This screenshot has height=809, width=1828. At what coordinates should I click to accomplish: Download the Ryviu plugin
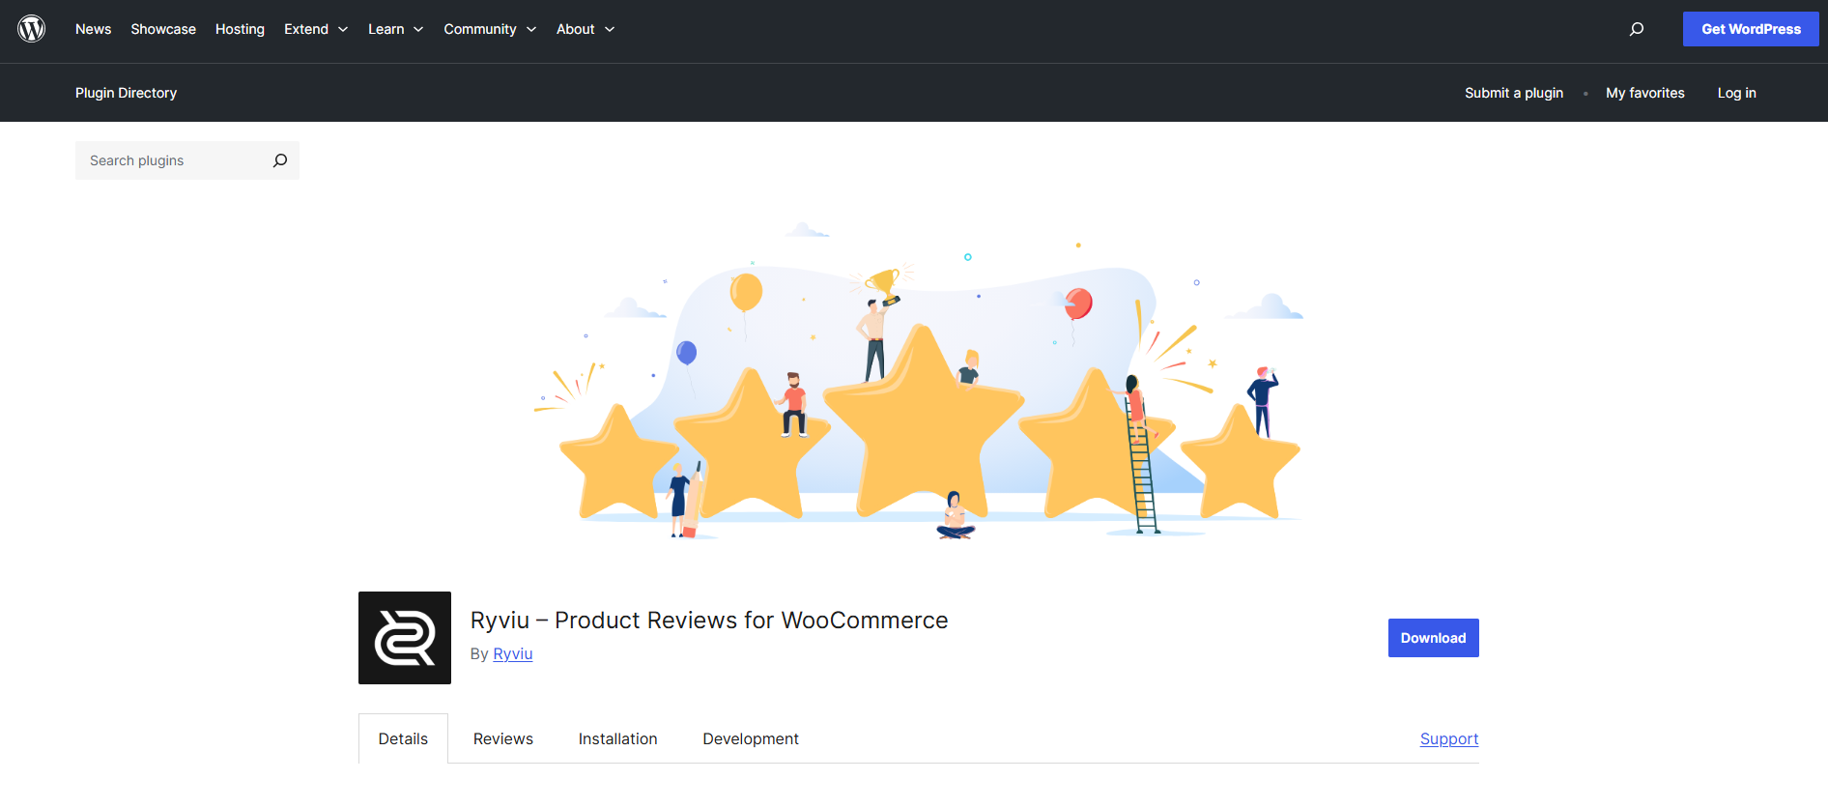[x=1433, y=638]
